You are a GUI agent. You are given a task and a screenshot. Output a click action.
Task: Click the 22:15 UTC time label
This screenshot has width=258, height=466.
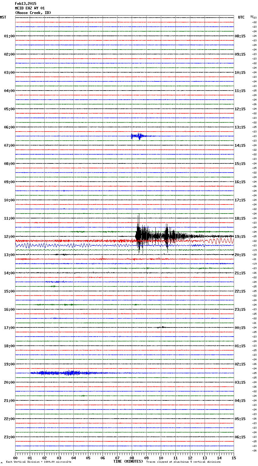[240, 291]
